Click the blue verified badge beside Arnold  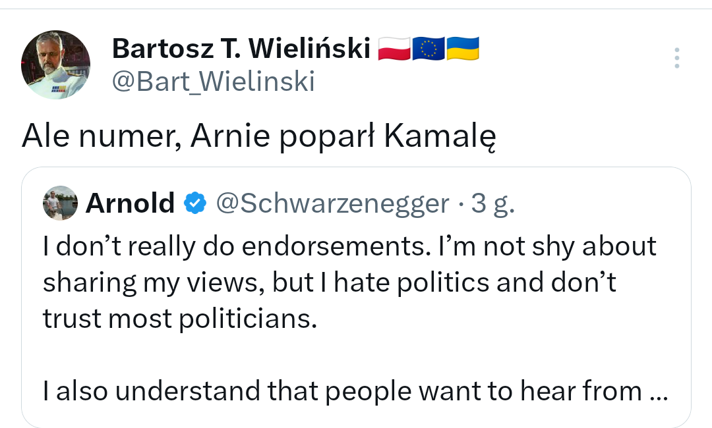[x=194, y=203]
